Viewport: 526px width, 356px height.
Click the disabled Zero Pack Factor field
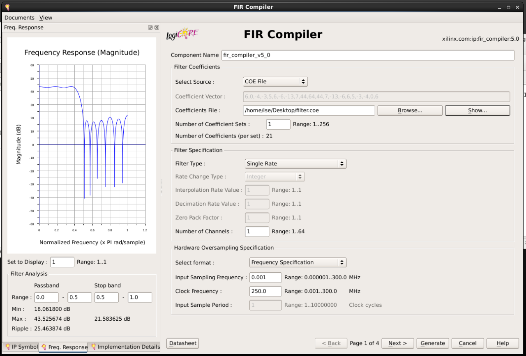pos(257,218)
